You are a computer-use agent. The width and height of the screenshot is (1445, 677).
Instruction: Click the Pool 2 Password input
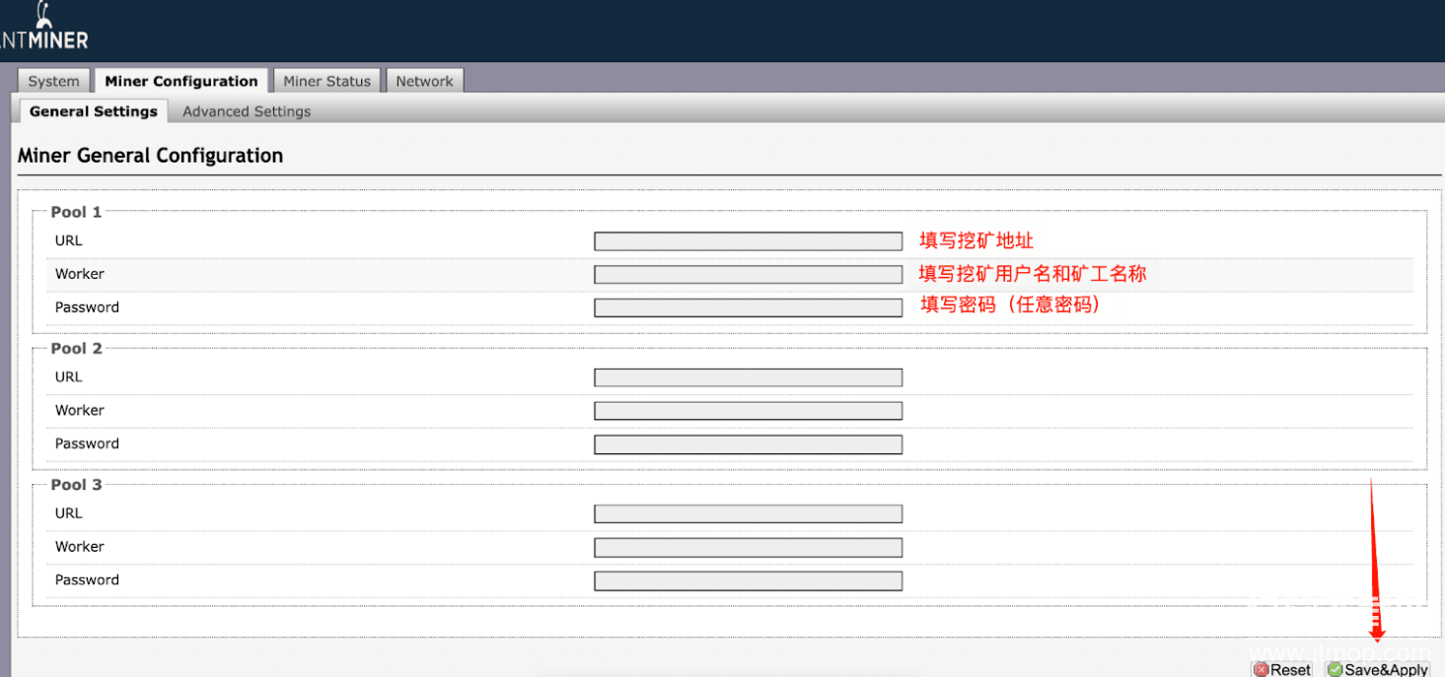748,444
